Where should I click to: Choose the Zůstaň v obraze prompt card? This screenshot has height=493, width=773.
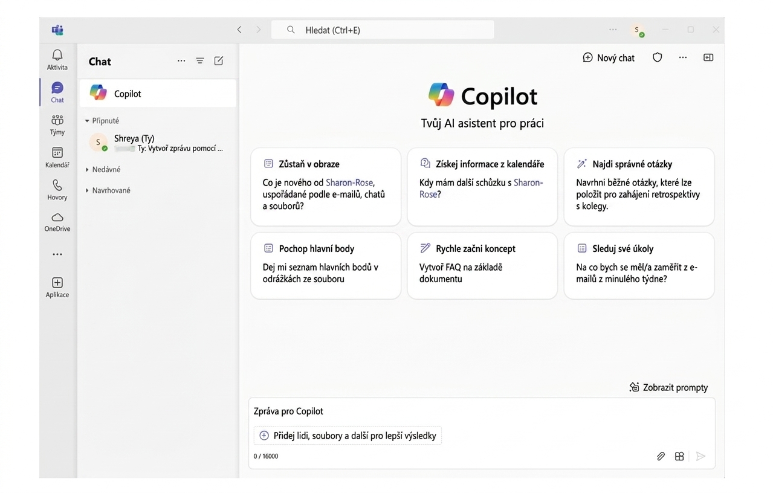(326, 187)
